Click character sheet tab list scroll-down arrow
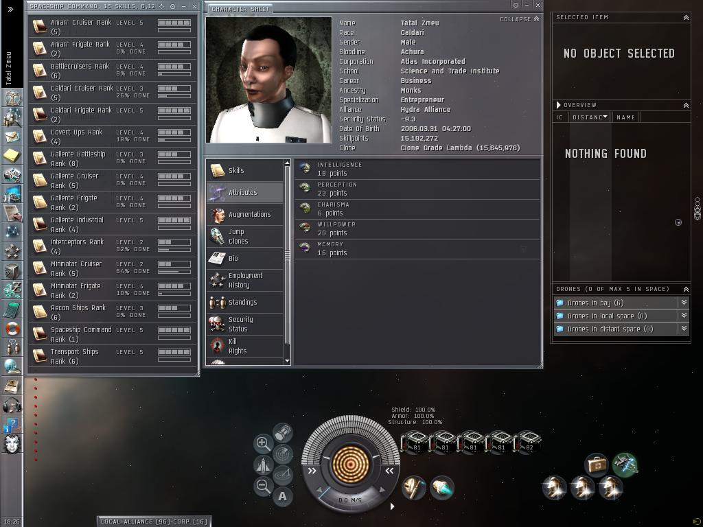 (x=288, y=361)
